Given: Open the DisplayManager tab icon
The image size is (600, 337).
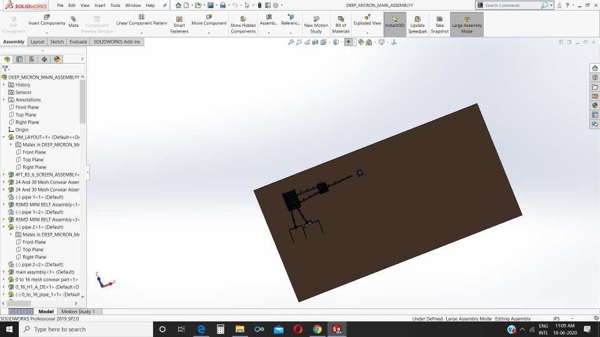Looking at the screenshot, I should coord(57,59).
